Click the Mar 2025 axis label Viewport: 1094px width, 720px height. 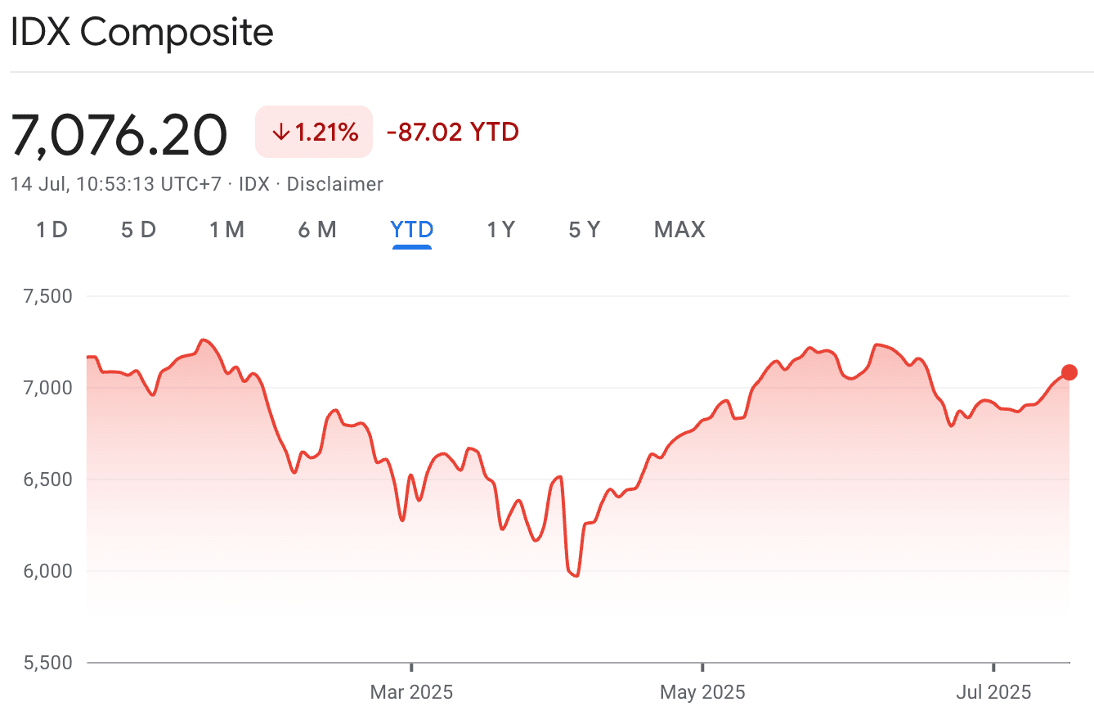tap(411, 692)
